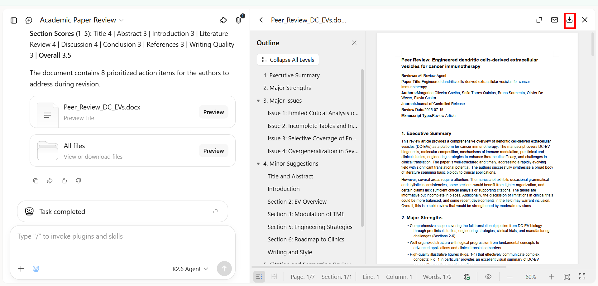Expand the Task completed panel
The height and width of the screenshot is (286, 598).
pyautogui.click(x=215, y=211)
